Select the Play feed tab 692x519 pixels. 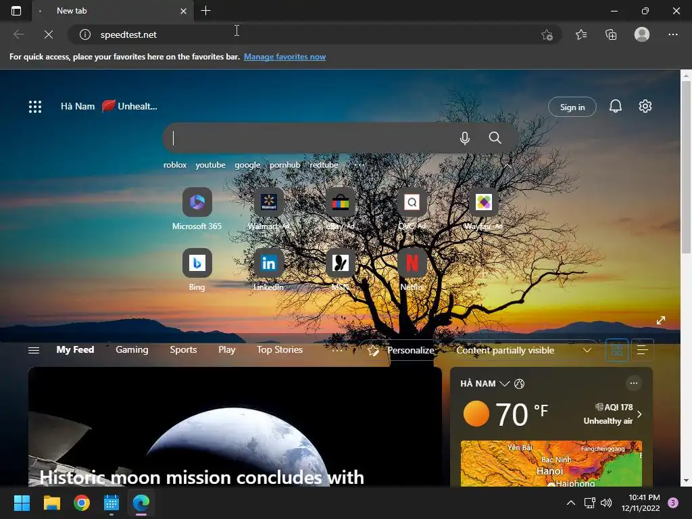(x=227, y=350)
